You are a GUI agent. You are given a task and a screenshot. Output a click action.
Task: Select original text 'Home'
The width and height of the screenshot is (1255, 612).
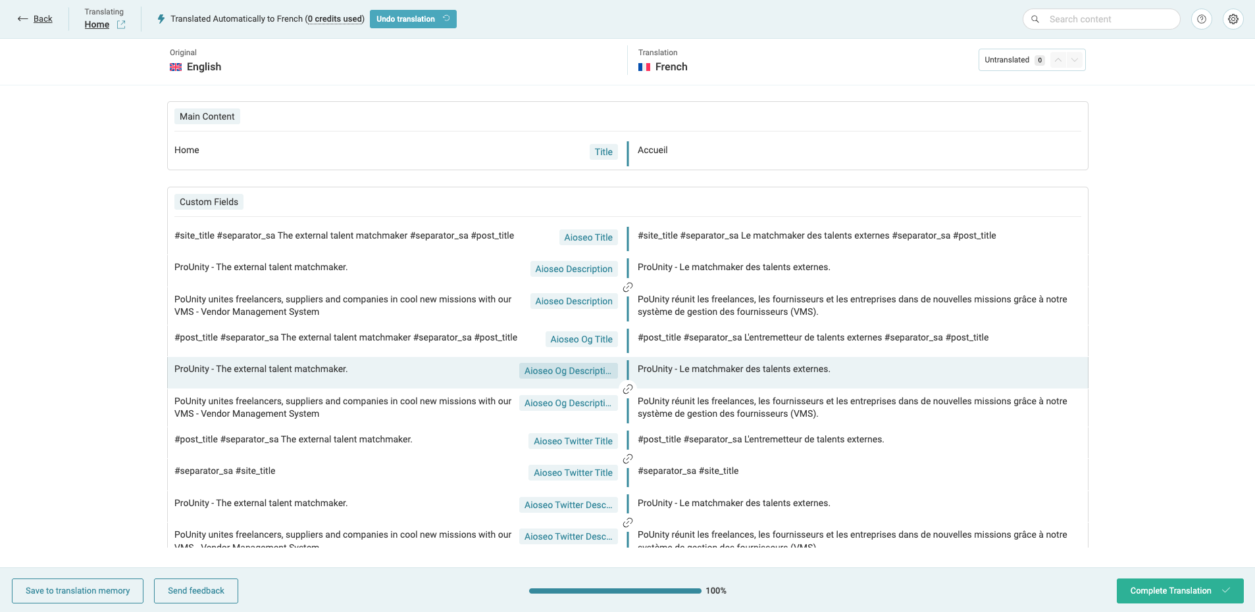187,150
